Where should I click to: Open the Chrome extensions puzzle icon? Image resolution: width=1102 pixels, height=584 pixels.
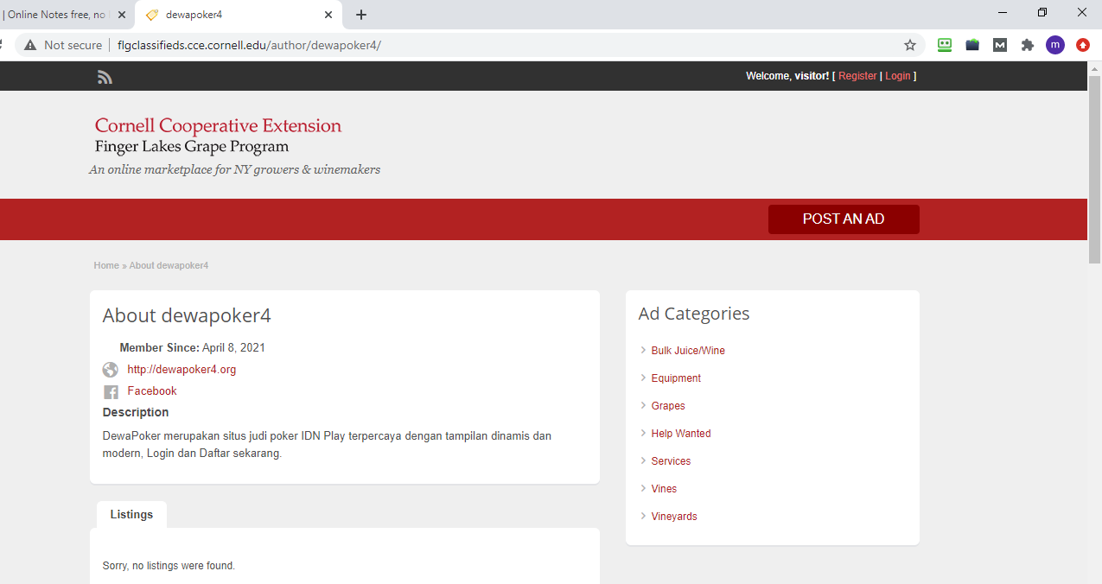(1027, 45)
